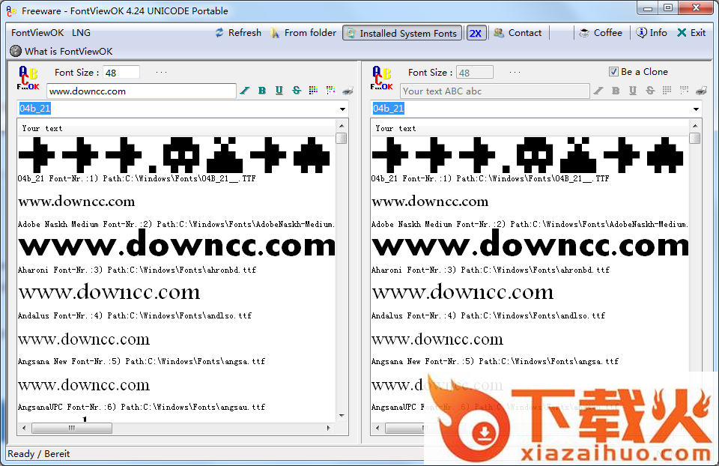Toggle Installed System Fonts button
Viewport: 719px width, 466px height.
(x=402, y=33)
